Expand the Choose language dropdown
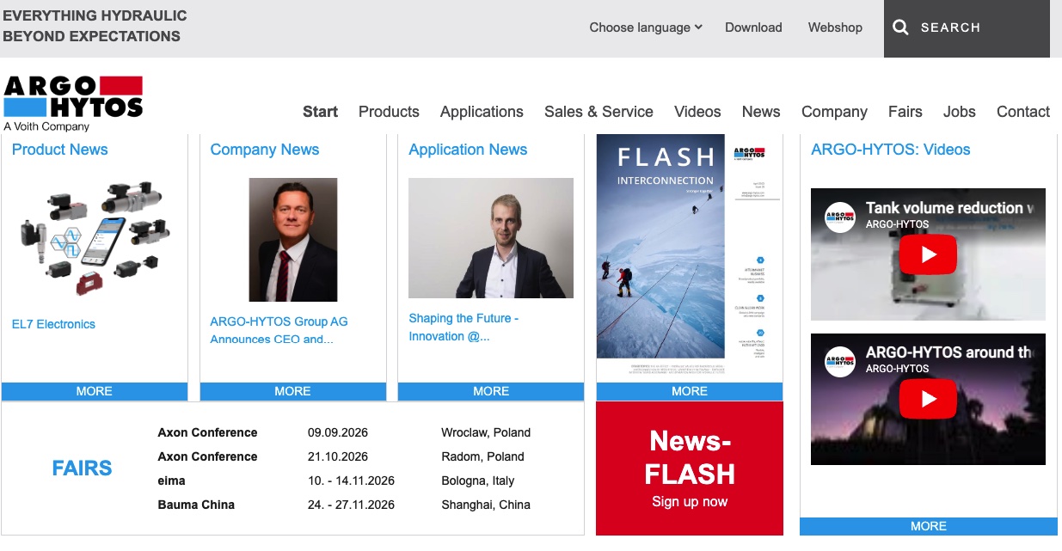 click(x=646, y=28)
